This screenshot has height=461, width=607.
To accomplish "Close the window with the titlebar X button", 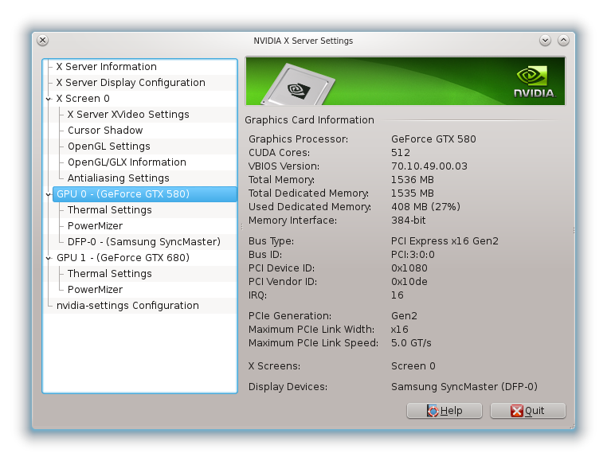I will click(42, 41).
